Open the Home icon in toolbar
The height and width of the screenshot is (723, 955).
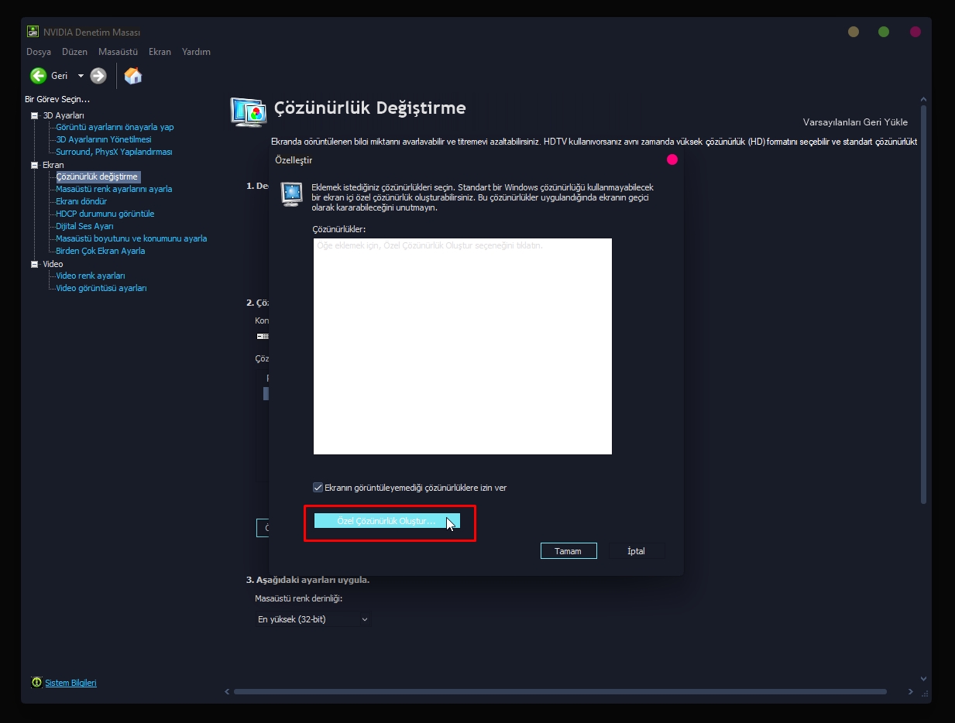pos(133,75)
